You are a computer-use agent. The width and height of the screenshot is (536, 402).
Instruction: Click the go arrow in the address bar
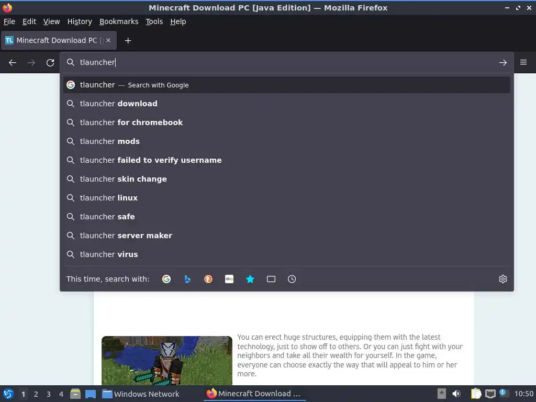coord(503,63)
